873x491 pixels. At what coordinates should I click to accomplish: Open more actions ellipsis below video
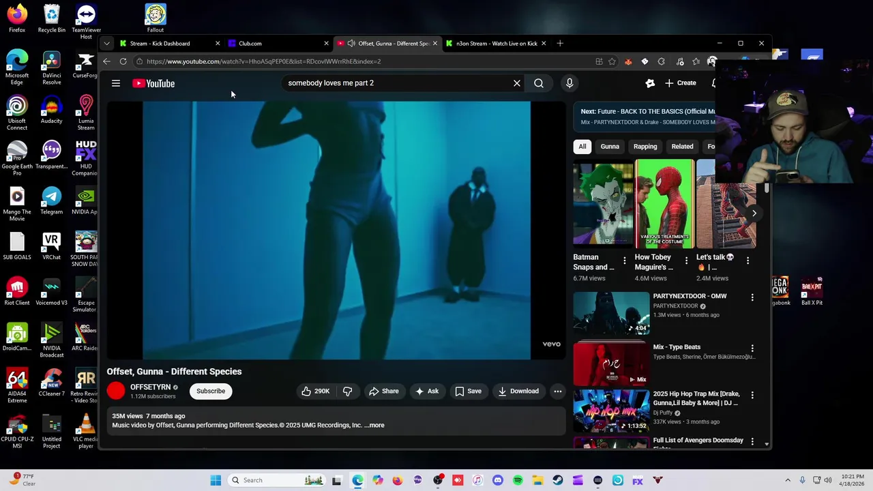558,391
